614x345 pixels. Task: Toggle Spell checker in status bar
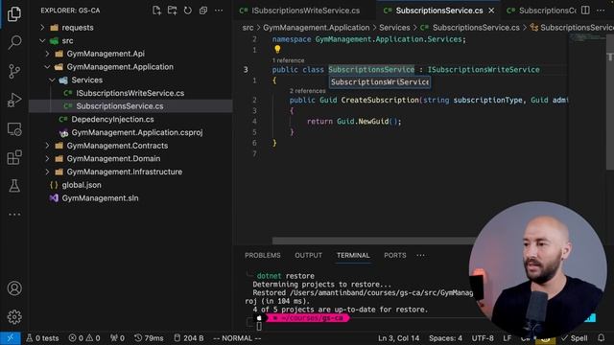pyautogui.click(x=575, y=338)
